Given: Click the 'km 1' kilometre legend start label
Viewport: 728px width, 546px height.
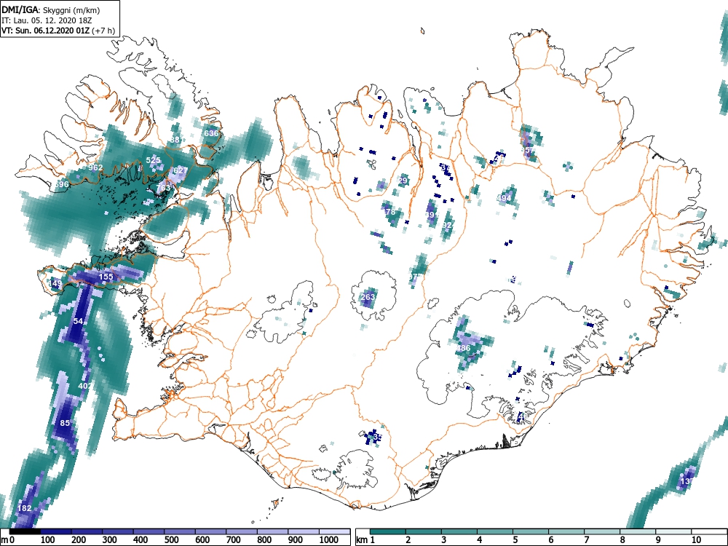Looking at the screenshot, I should click(365, 540).
